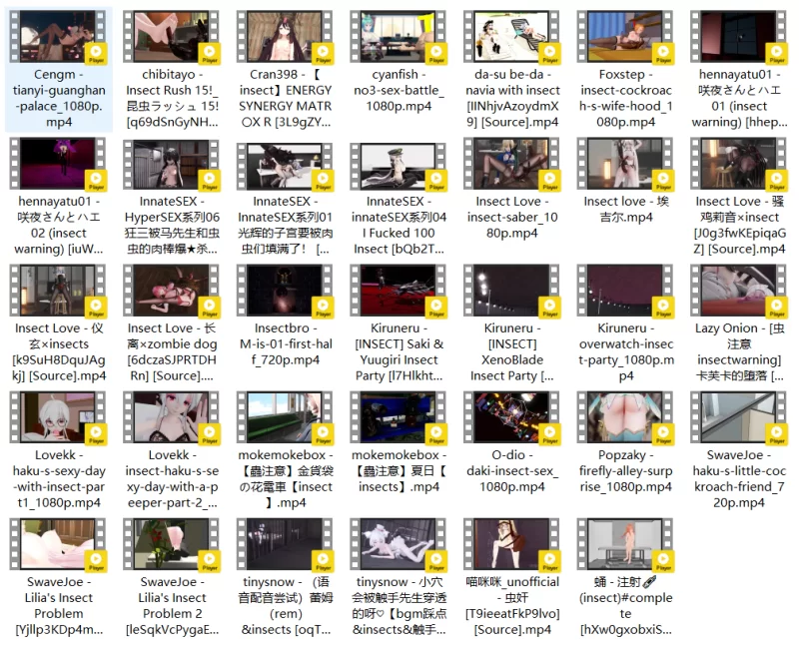Select 喵咪咪_unofficial 虫奸 Source.mp4 icon

point(511,543)
